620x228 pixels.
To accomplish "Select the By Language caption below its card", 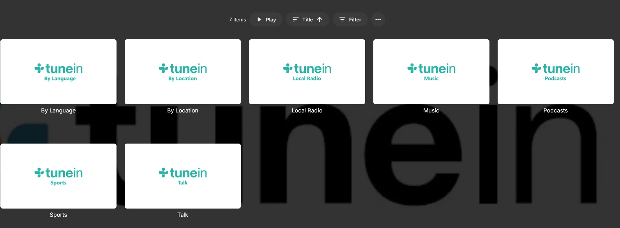I will 58,110.
